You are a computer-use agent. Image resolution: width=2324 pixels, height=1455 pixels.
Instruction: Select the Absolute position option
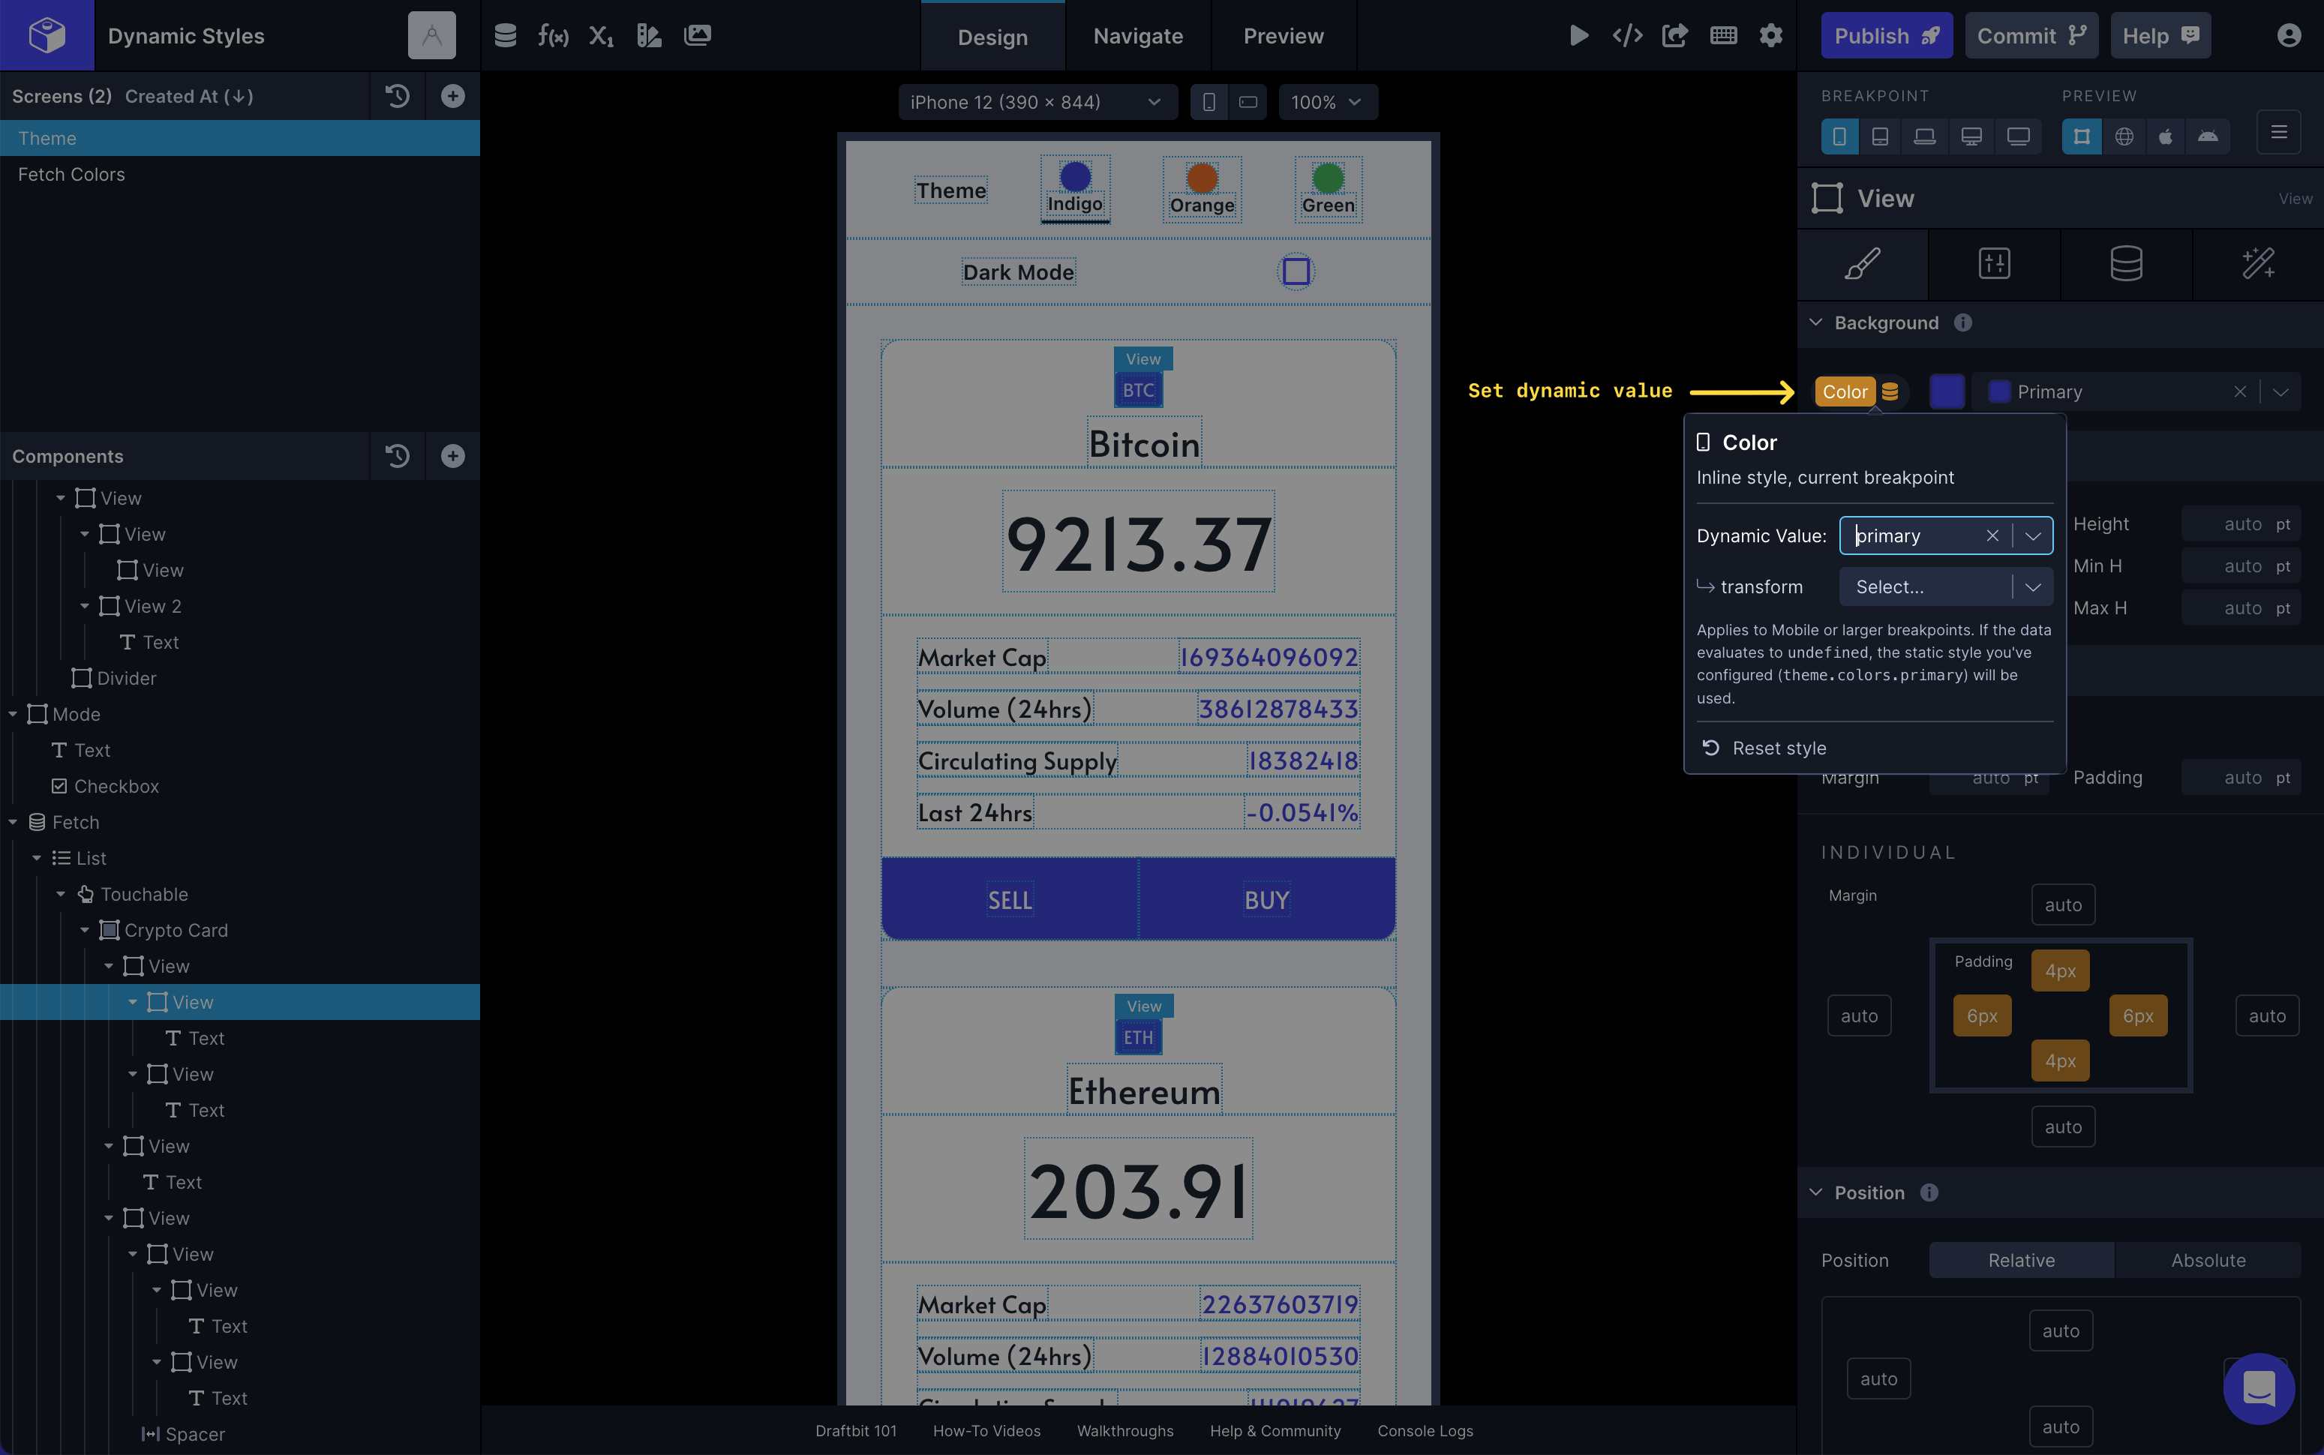(x=2208, y=1260)
